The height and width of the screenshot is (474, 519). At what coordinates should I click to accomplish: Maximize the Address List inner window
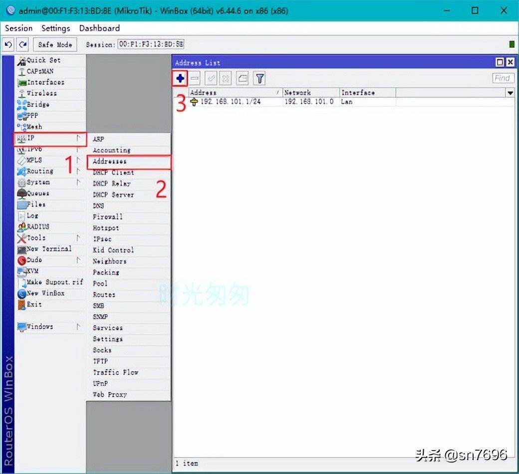(500, 62)
